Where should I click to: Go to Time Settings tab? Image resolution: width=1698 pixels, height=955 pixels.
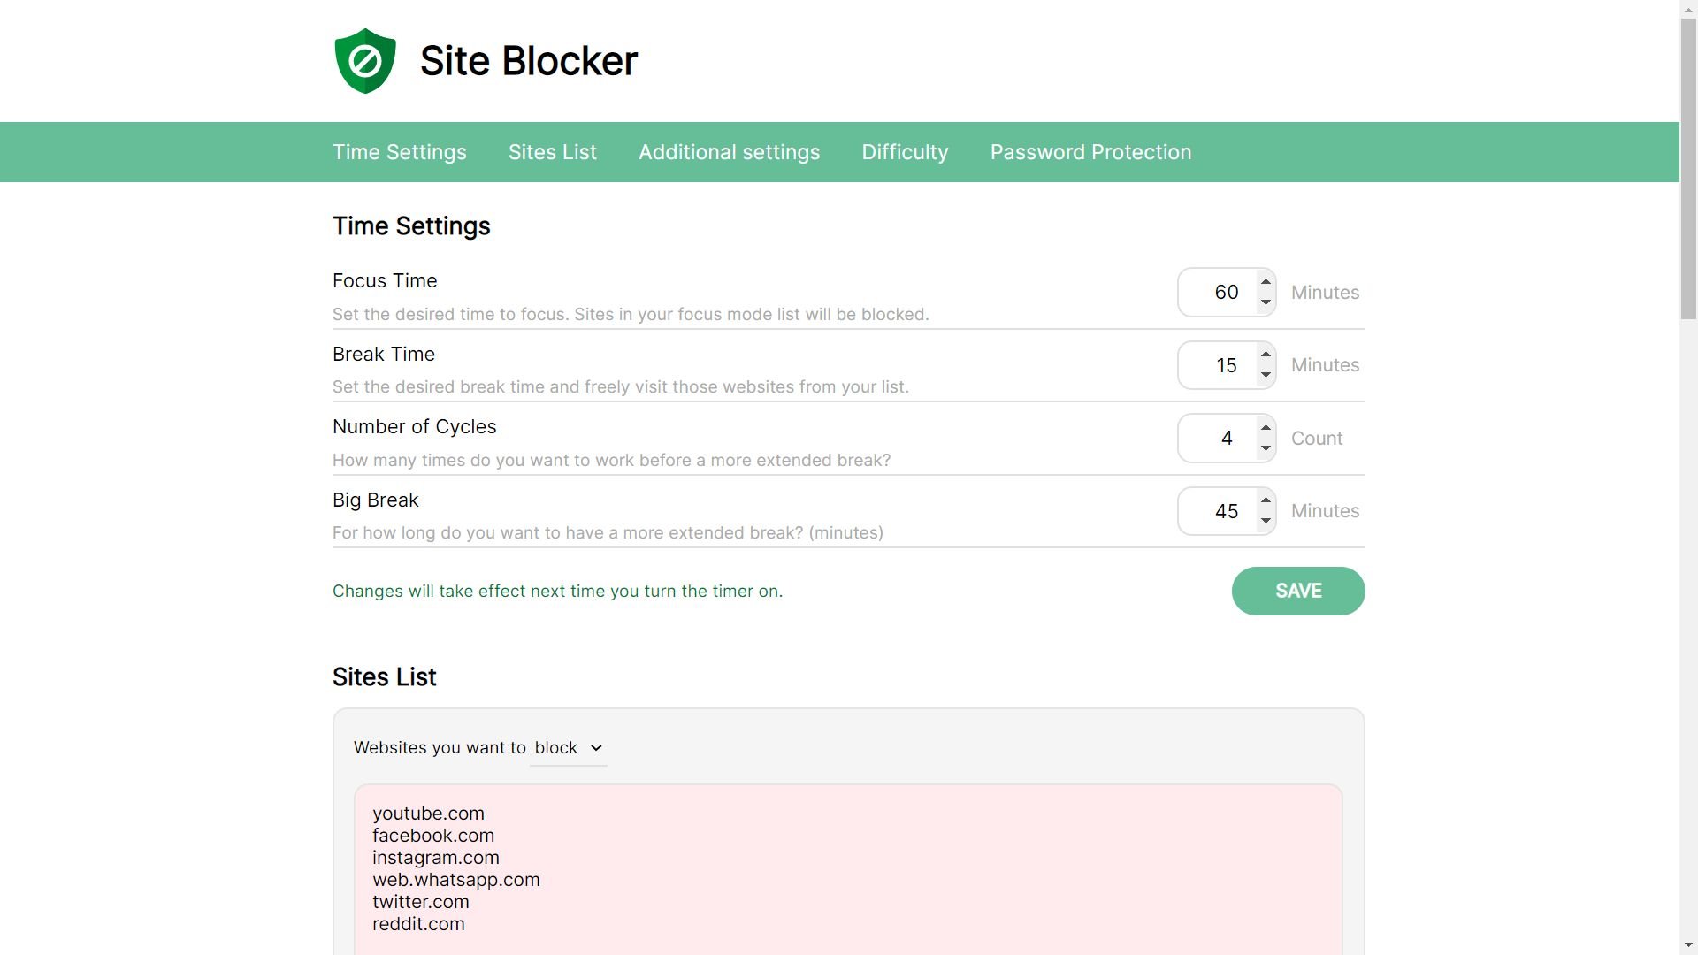399,152
